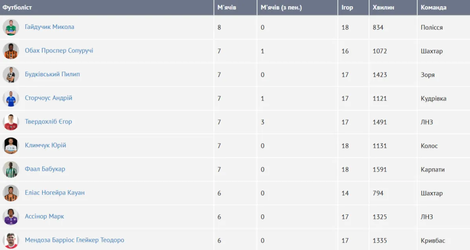This screenshot has height=250, width=470.
Task: Open Гайдучик Микола player profile link
Action: 49,27
